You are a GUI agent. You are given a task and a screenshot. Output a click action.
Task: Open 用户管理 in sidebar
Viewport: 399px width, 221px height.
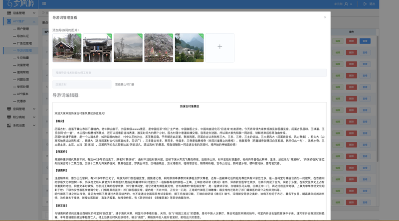tap(22, 29)
